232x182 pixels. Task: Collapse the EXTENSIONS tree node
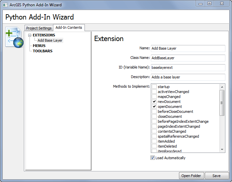[30, 35]
